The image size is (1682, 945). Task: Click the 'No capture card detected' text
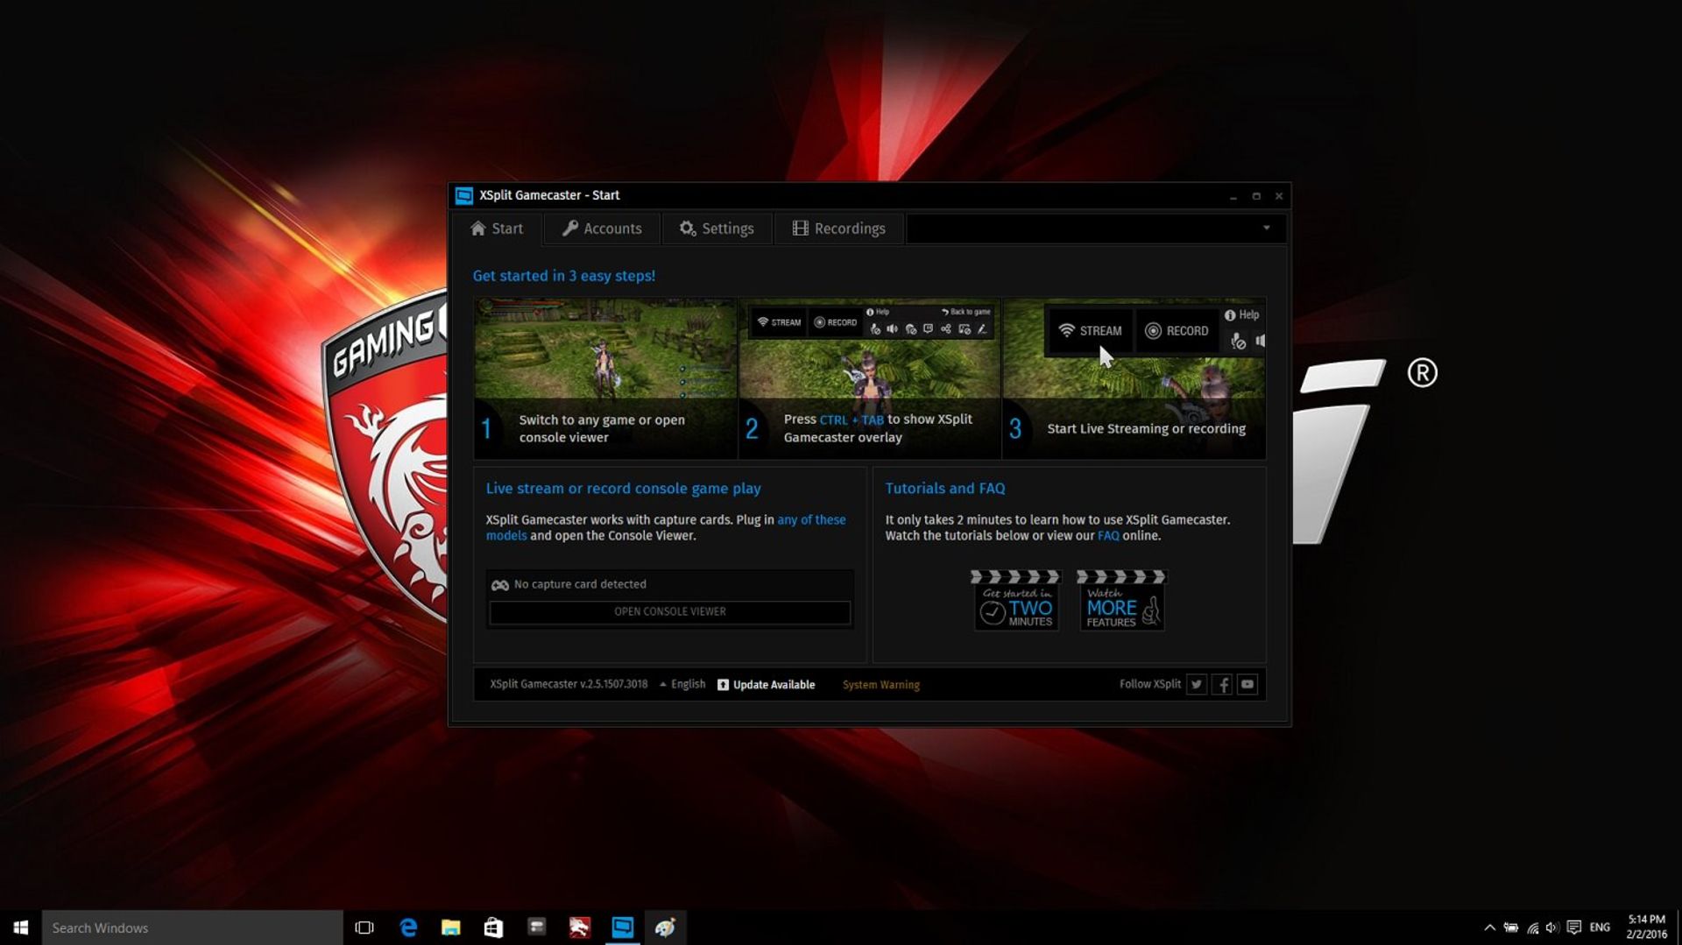tap(580, 584)
